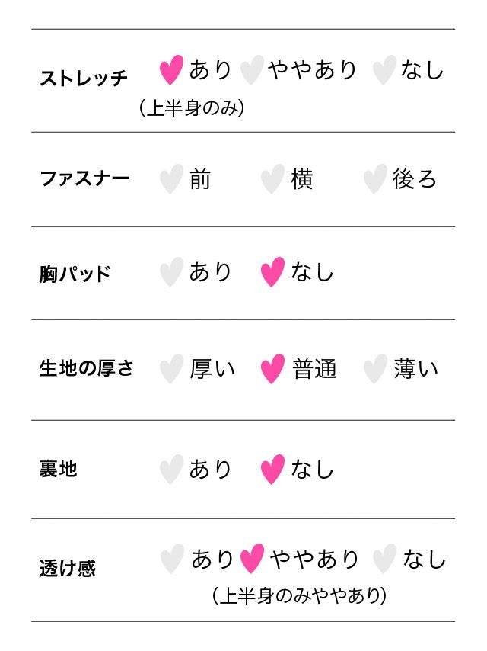Select the gray heart for 透け感 なし

pos(384,560)
